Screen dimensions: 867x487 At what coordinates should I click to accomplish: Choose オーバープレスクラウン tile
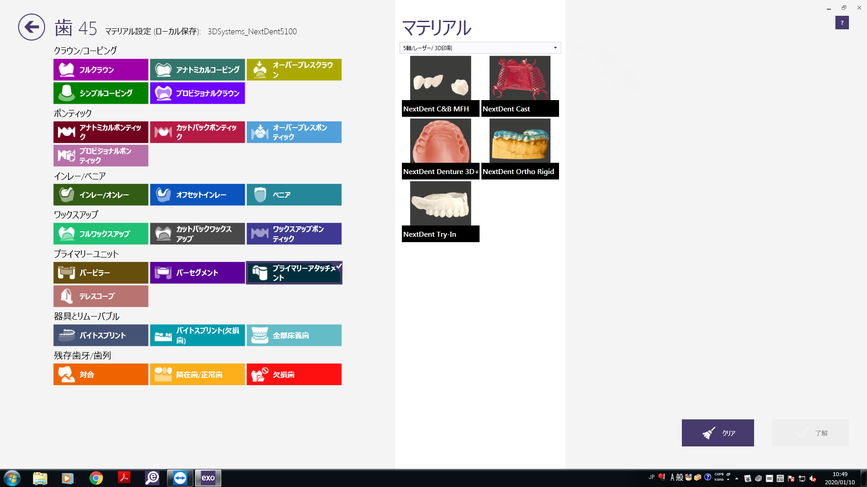(294, 69)
